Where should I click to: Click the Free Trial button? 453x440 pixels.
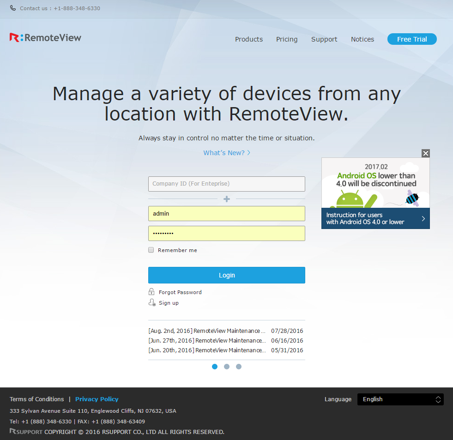[x=412, y=39]
